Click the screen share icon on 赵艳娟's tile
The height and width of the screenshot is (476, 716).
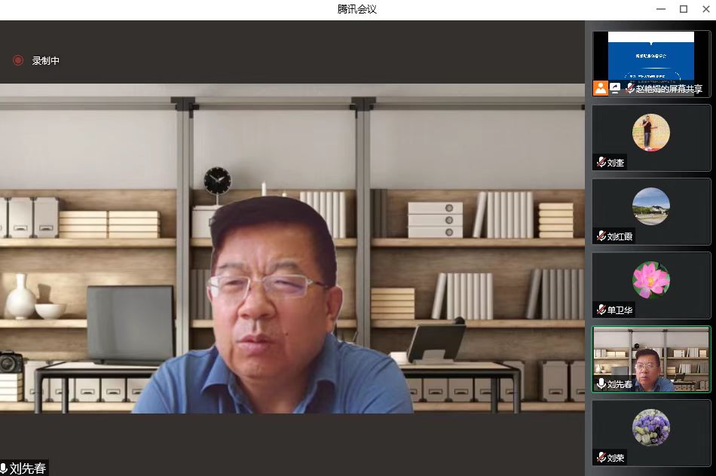click(x=615, y=88)
